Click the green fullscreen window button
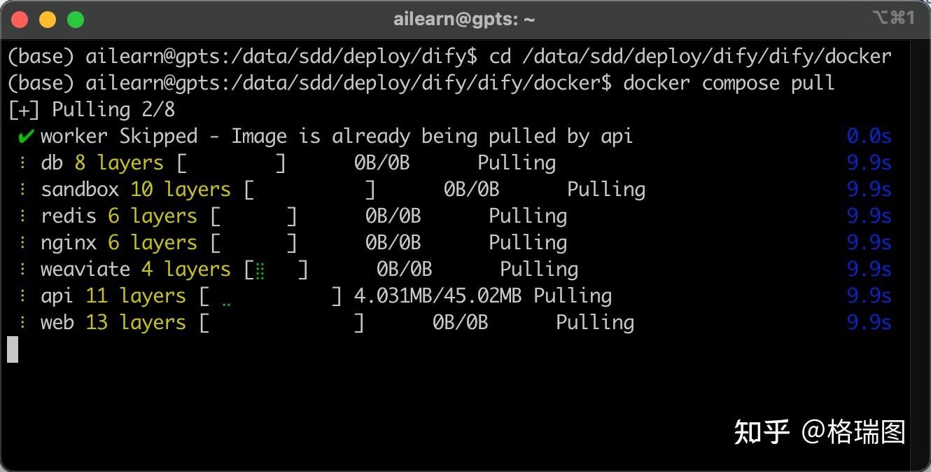The height and width of the screenshot is (472, 931). 76,20
